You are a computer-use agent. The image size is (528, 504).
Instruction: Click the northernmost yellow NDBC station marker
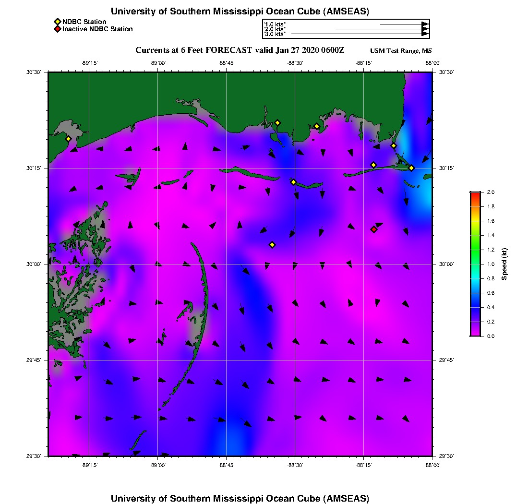277,123
